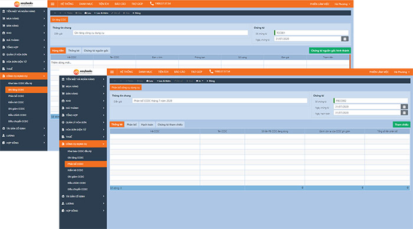The width and height of the screenshot is (413, 229).
Task: Click the phone hotline icon in back window
Action: [152, 4]
